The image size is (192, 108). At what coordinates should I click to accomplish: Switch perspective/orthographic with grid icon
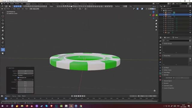pos(156,30)
